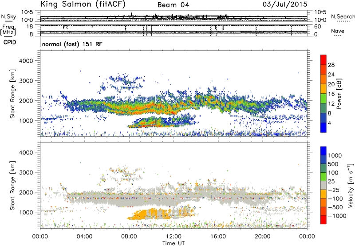Select the '20:00' time tick label
355x246 pixels.
(263, 237)
